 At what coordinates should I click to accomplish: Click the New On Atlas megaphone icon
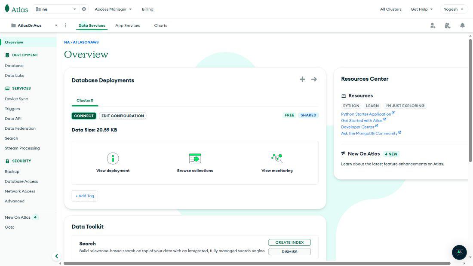(343, 153)
